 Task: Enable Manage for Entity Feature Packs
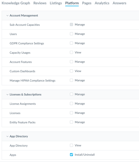[71, 122]
